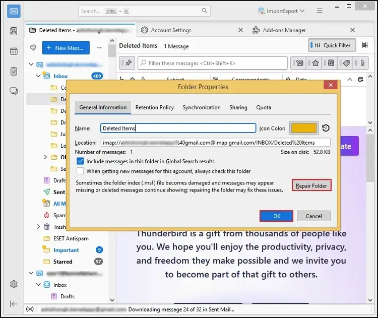
Task: Click folder pane scrollbar down arrow
Action: coord(112,300)
